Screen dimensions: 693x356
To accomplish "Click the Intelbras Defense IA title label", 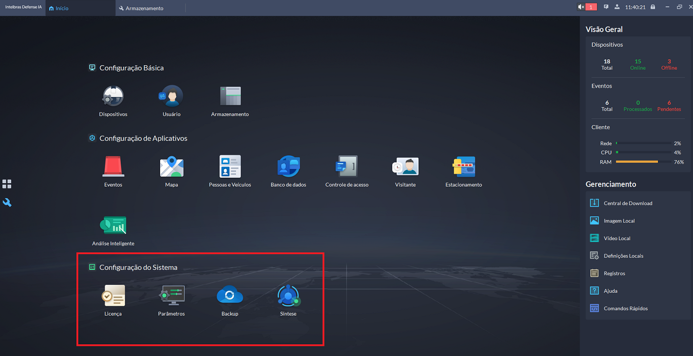I will point(23,8).
